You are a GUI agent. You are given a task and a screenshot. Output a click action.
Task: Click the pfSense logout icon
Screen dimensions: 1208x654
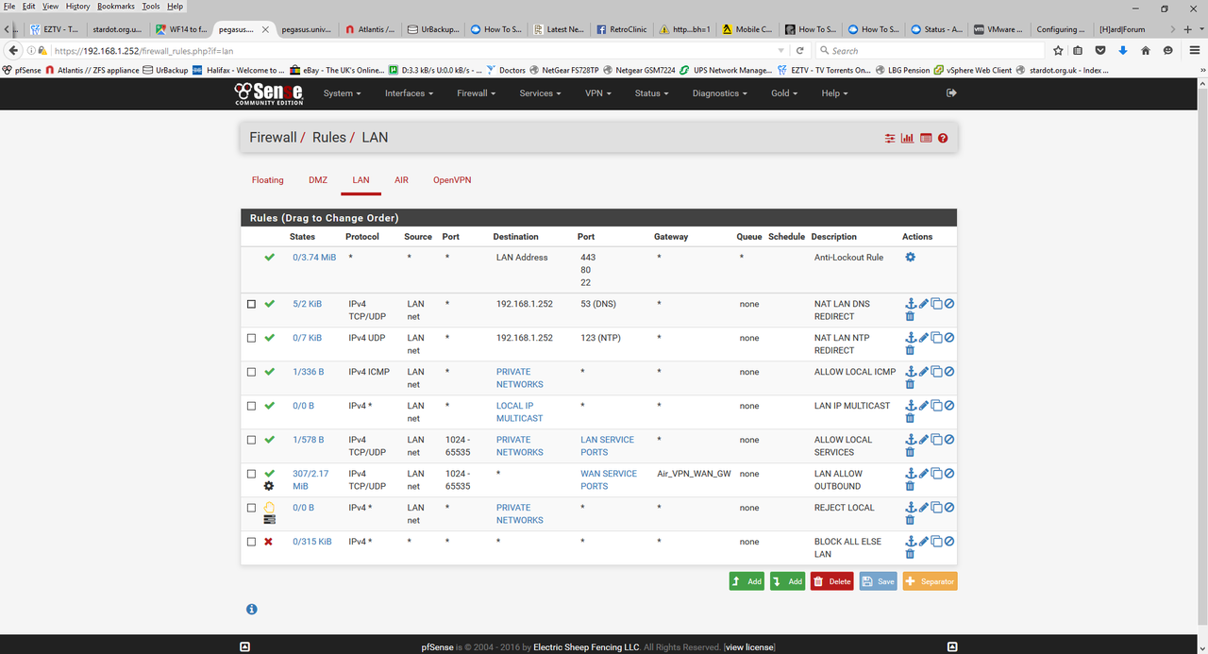pyautogui.click(x=951, y=92)
